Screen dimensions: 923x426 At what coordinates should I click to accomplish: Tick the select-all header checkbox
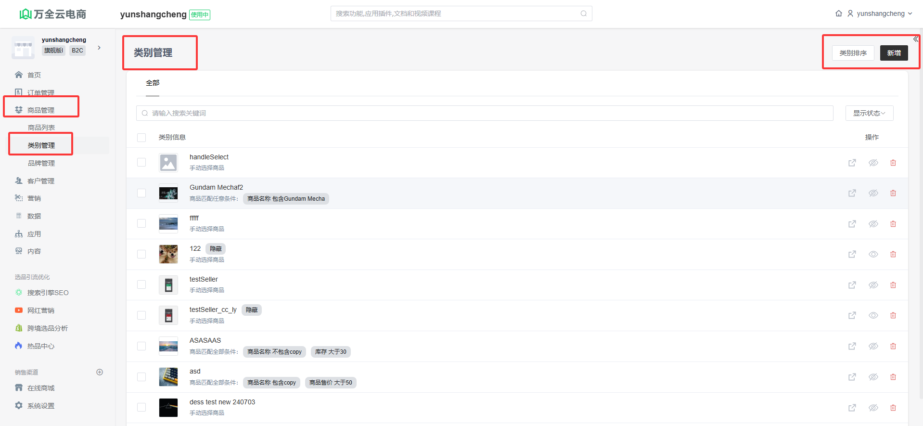(x=141, y=138)
